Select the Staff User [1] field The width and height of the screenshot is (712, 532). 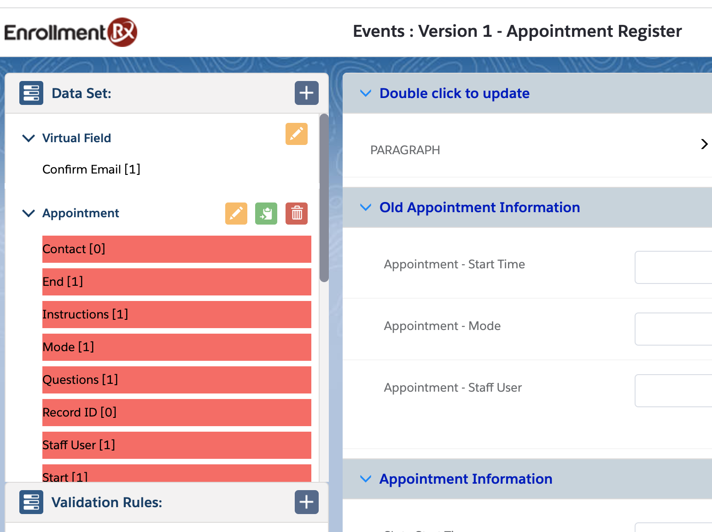(x=176, y=445)
